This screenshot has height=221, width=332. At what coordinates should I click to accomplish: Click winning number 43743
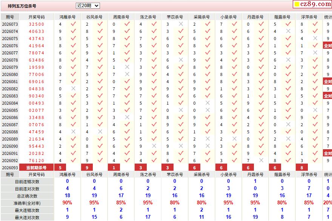[x=37, y=39]
